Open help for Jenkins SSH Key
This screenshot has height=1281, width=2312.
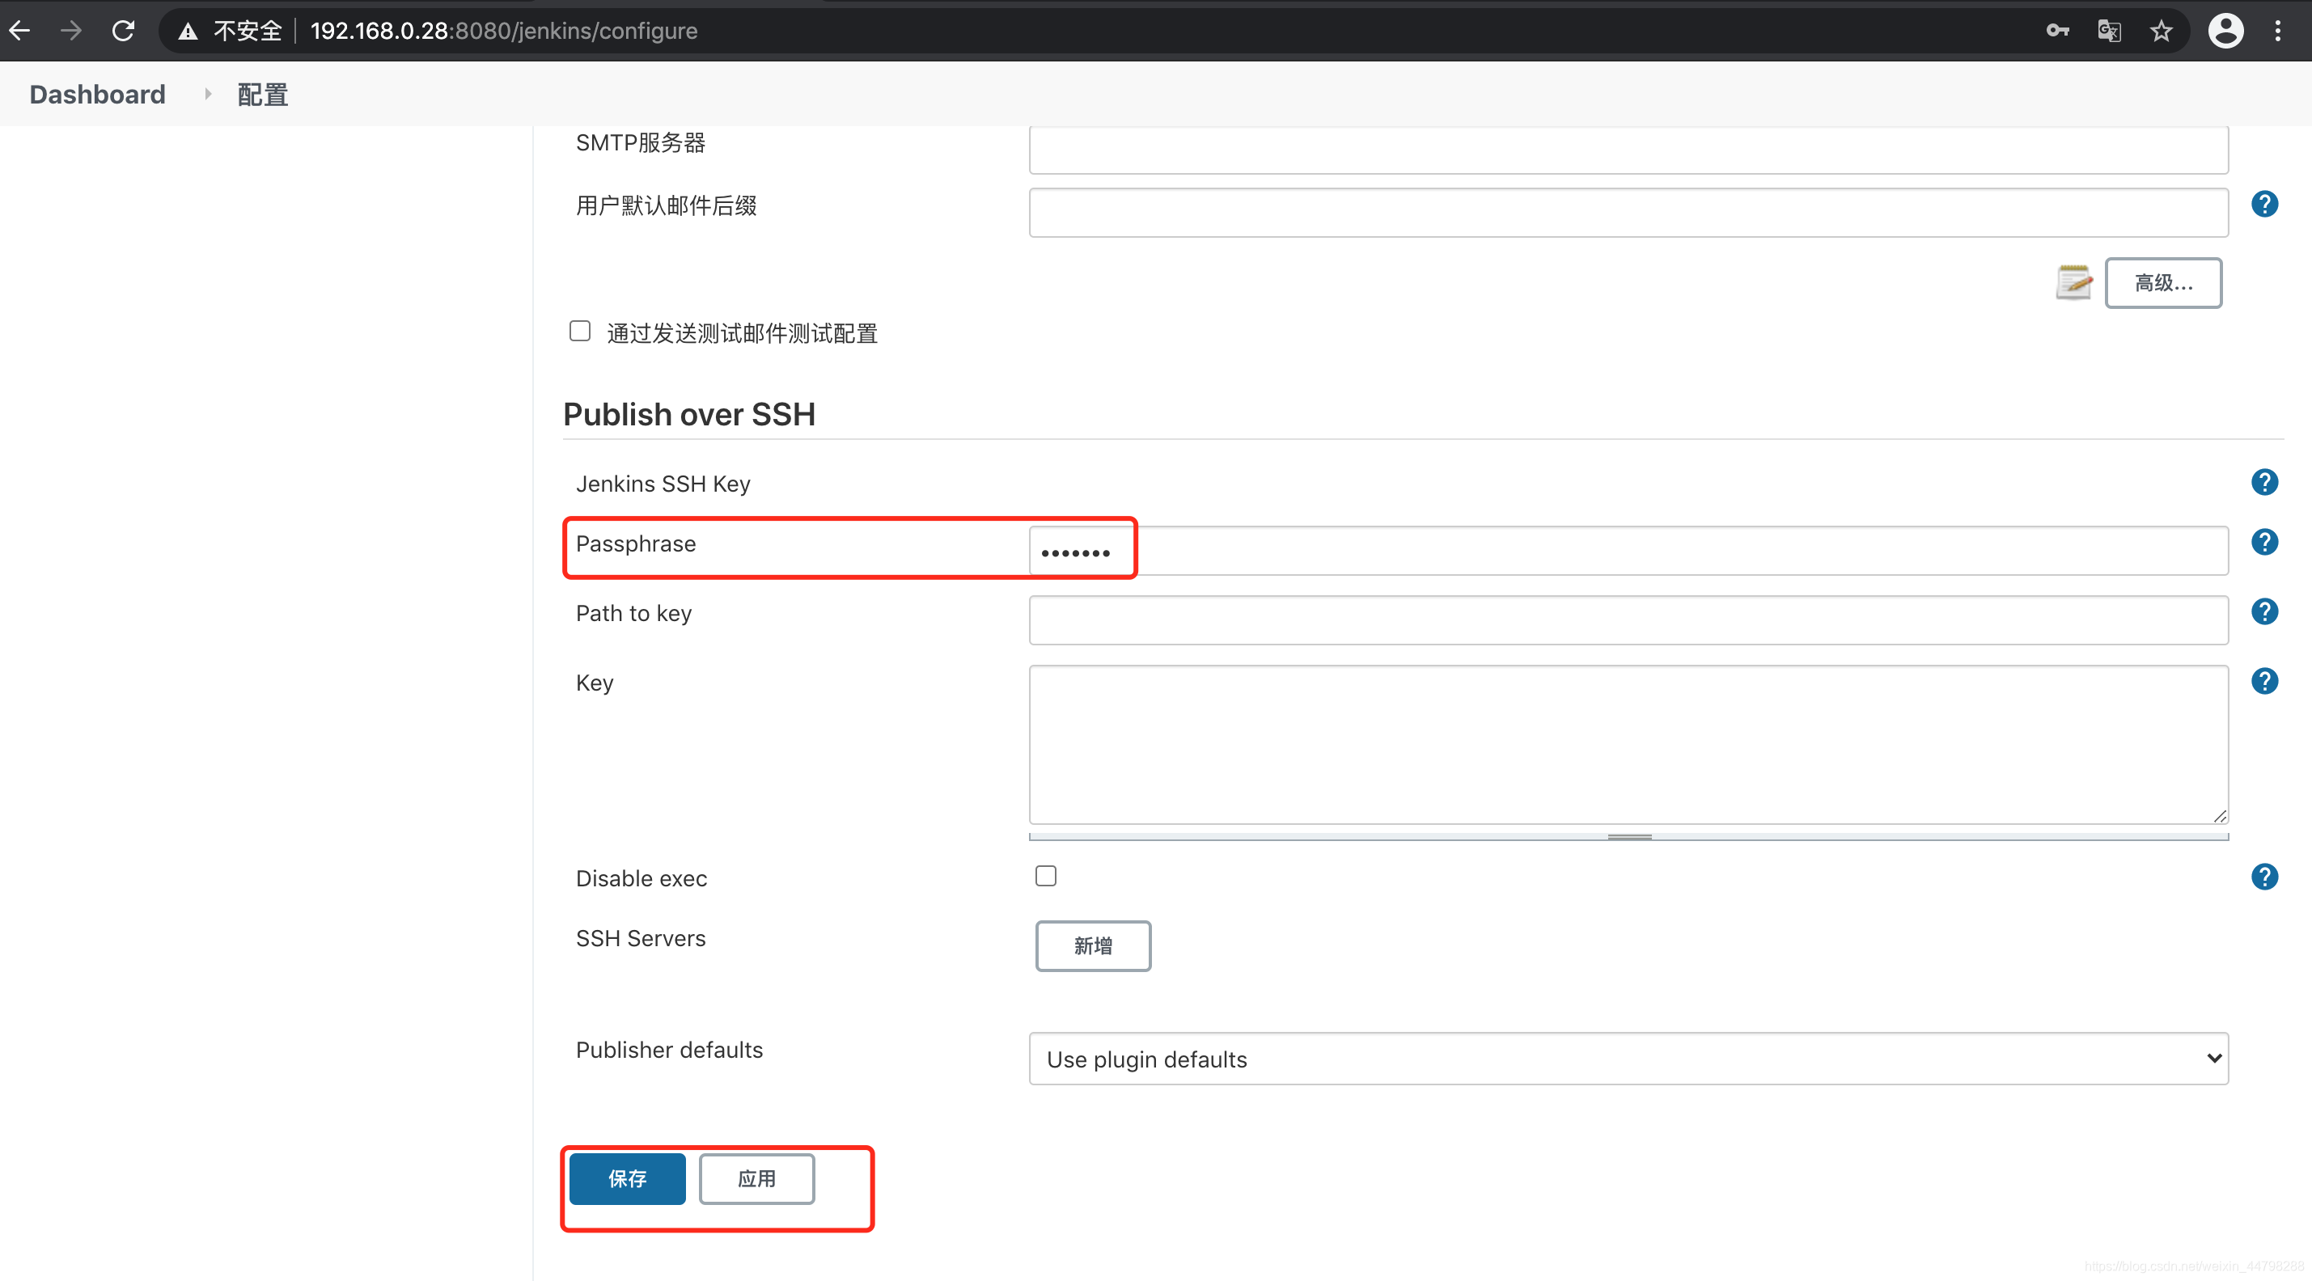pos(2264,483)
